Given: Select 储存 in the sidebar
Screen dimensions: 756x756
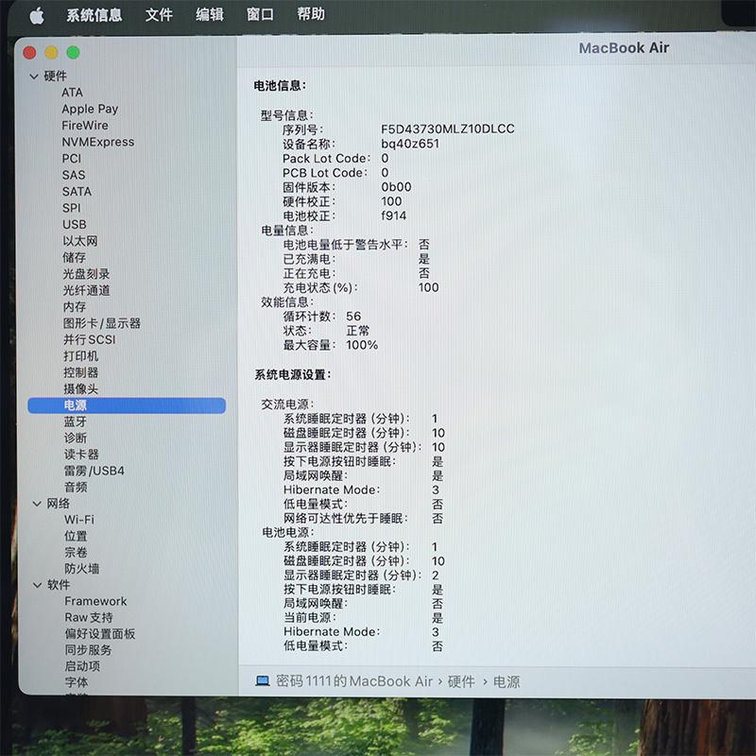Looking at the screenshot, I should [x=75, y=257].
